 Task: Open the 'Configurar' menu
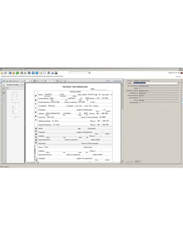pyautogui.click(x=9, y=70)
